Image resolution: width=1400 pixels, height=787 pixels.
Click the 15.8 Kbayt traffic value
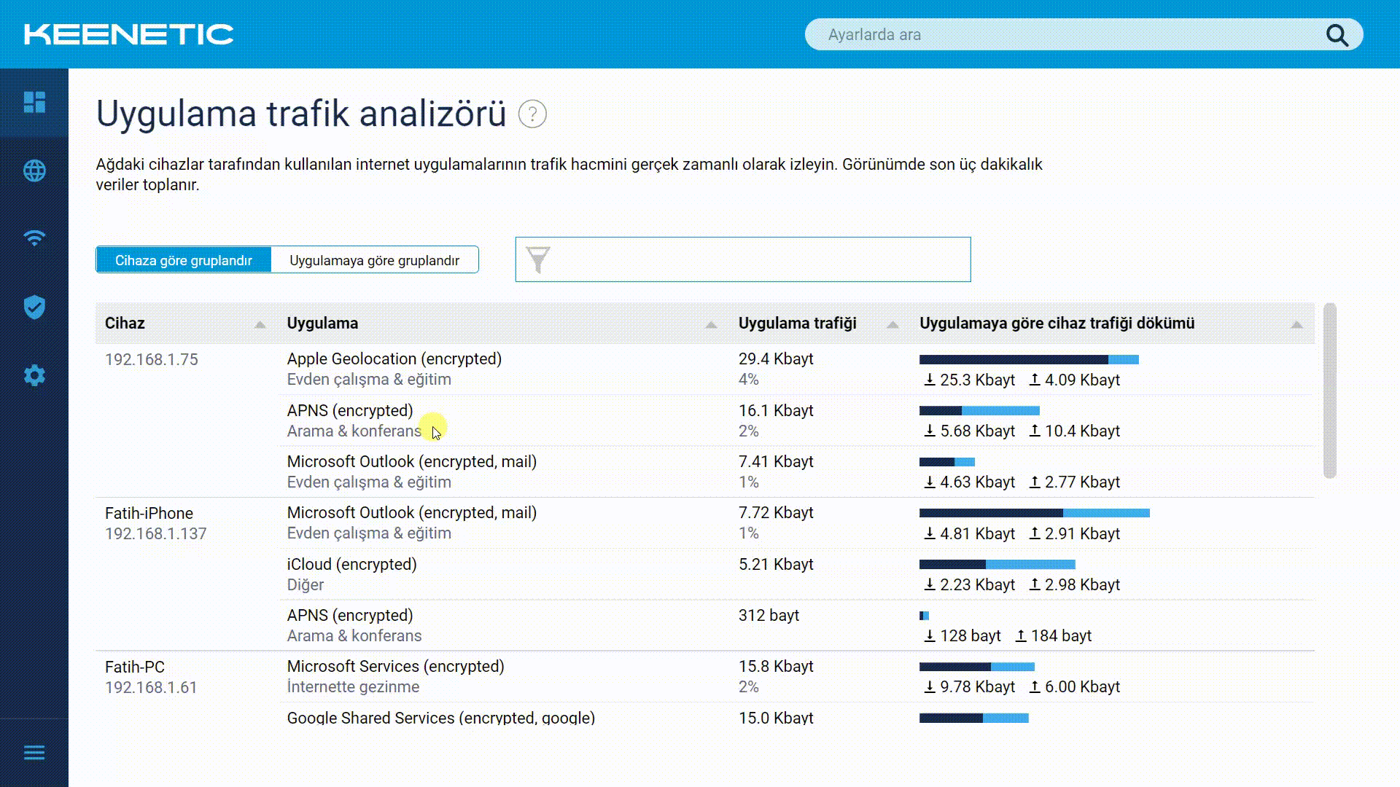tap(776, 667)
